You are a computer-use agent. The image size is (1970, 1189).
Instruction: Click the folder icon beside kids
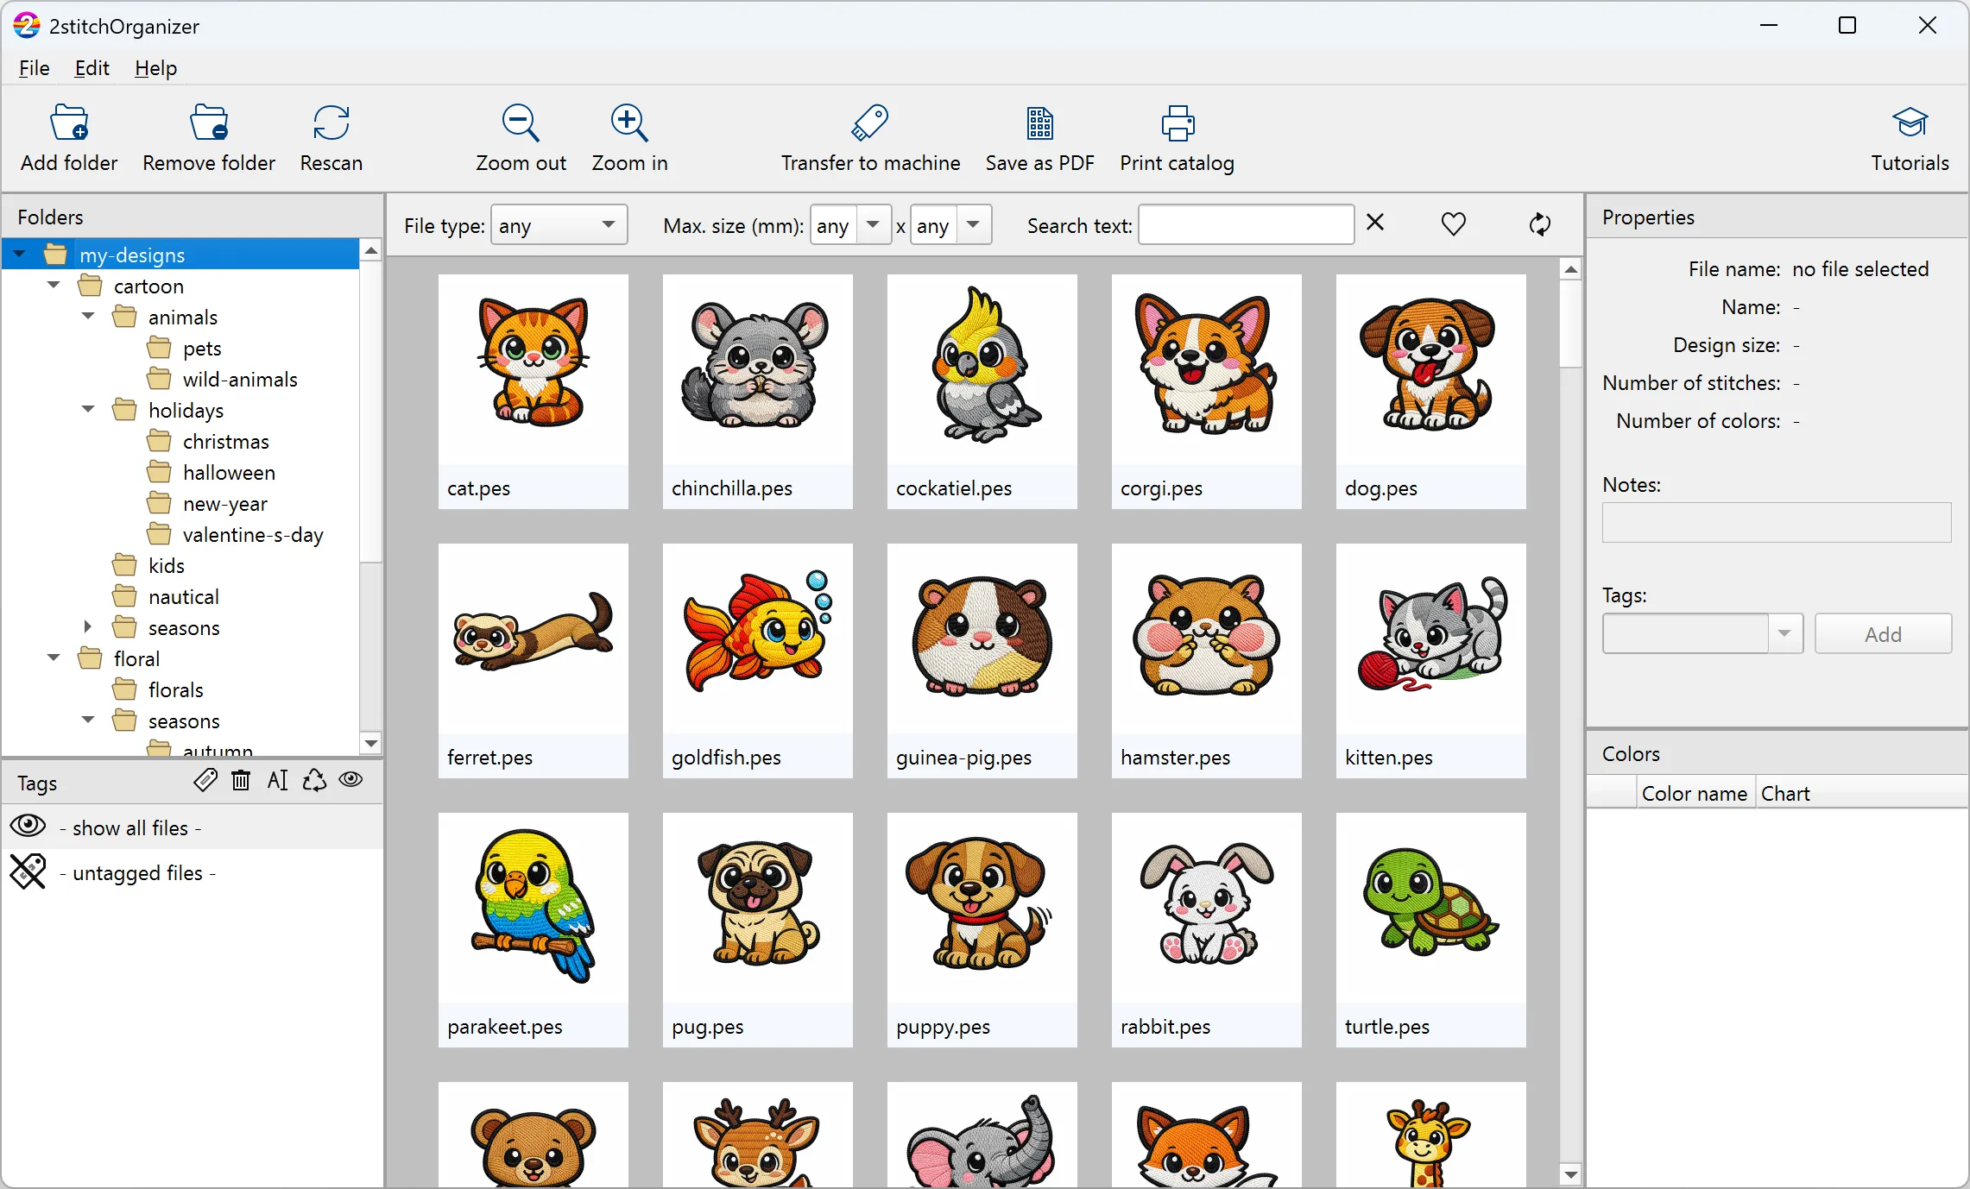[124, 565]
